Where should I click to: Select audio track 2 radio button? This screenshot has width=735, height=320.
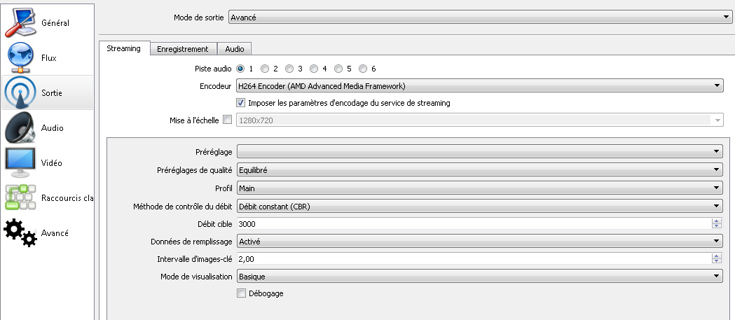point(265,69)
